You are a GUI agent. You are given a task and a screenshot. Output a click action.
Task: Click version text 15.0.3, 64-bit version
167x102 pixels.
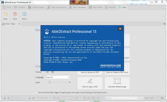54,37
